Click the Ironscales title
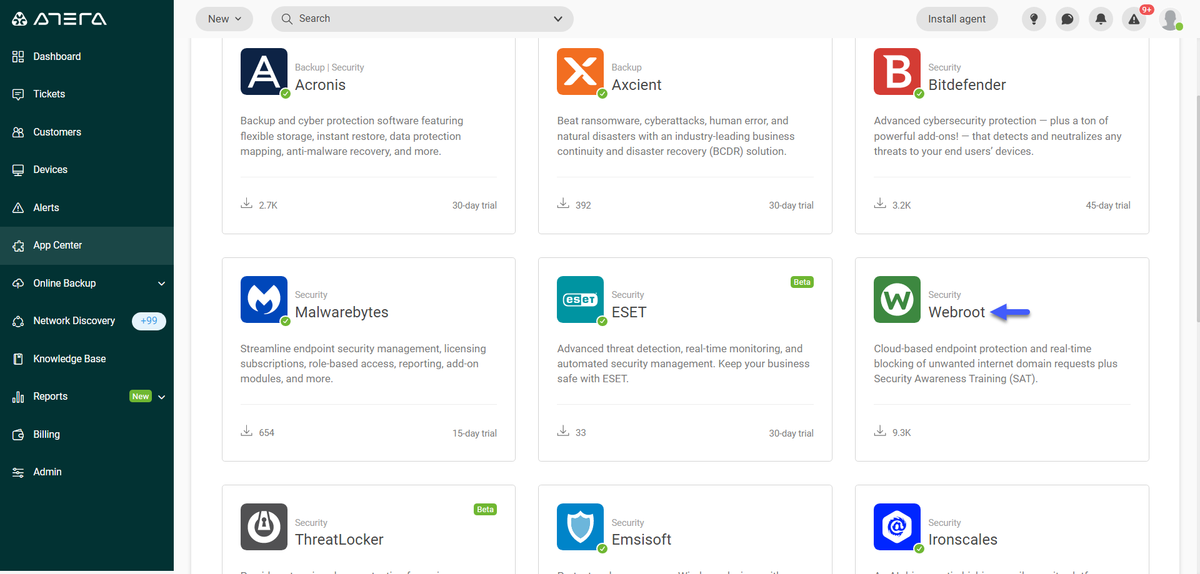1200x574 pixels. point(962,540)
